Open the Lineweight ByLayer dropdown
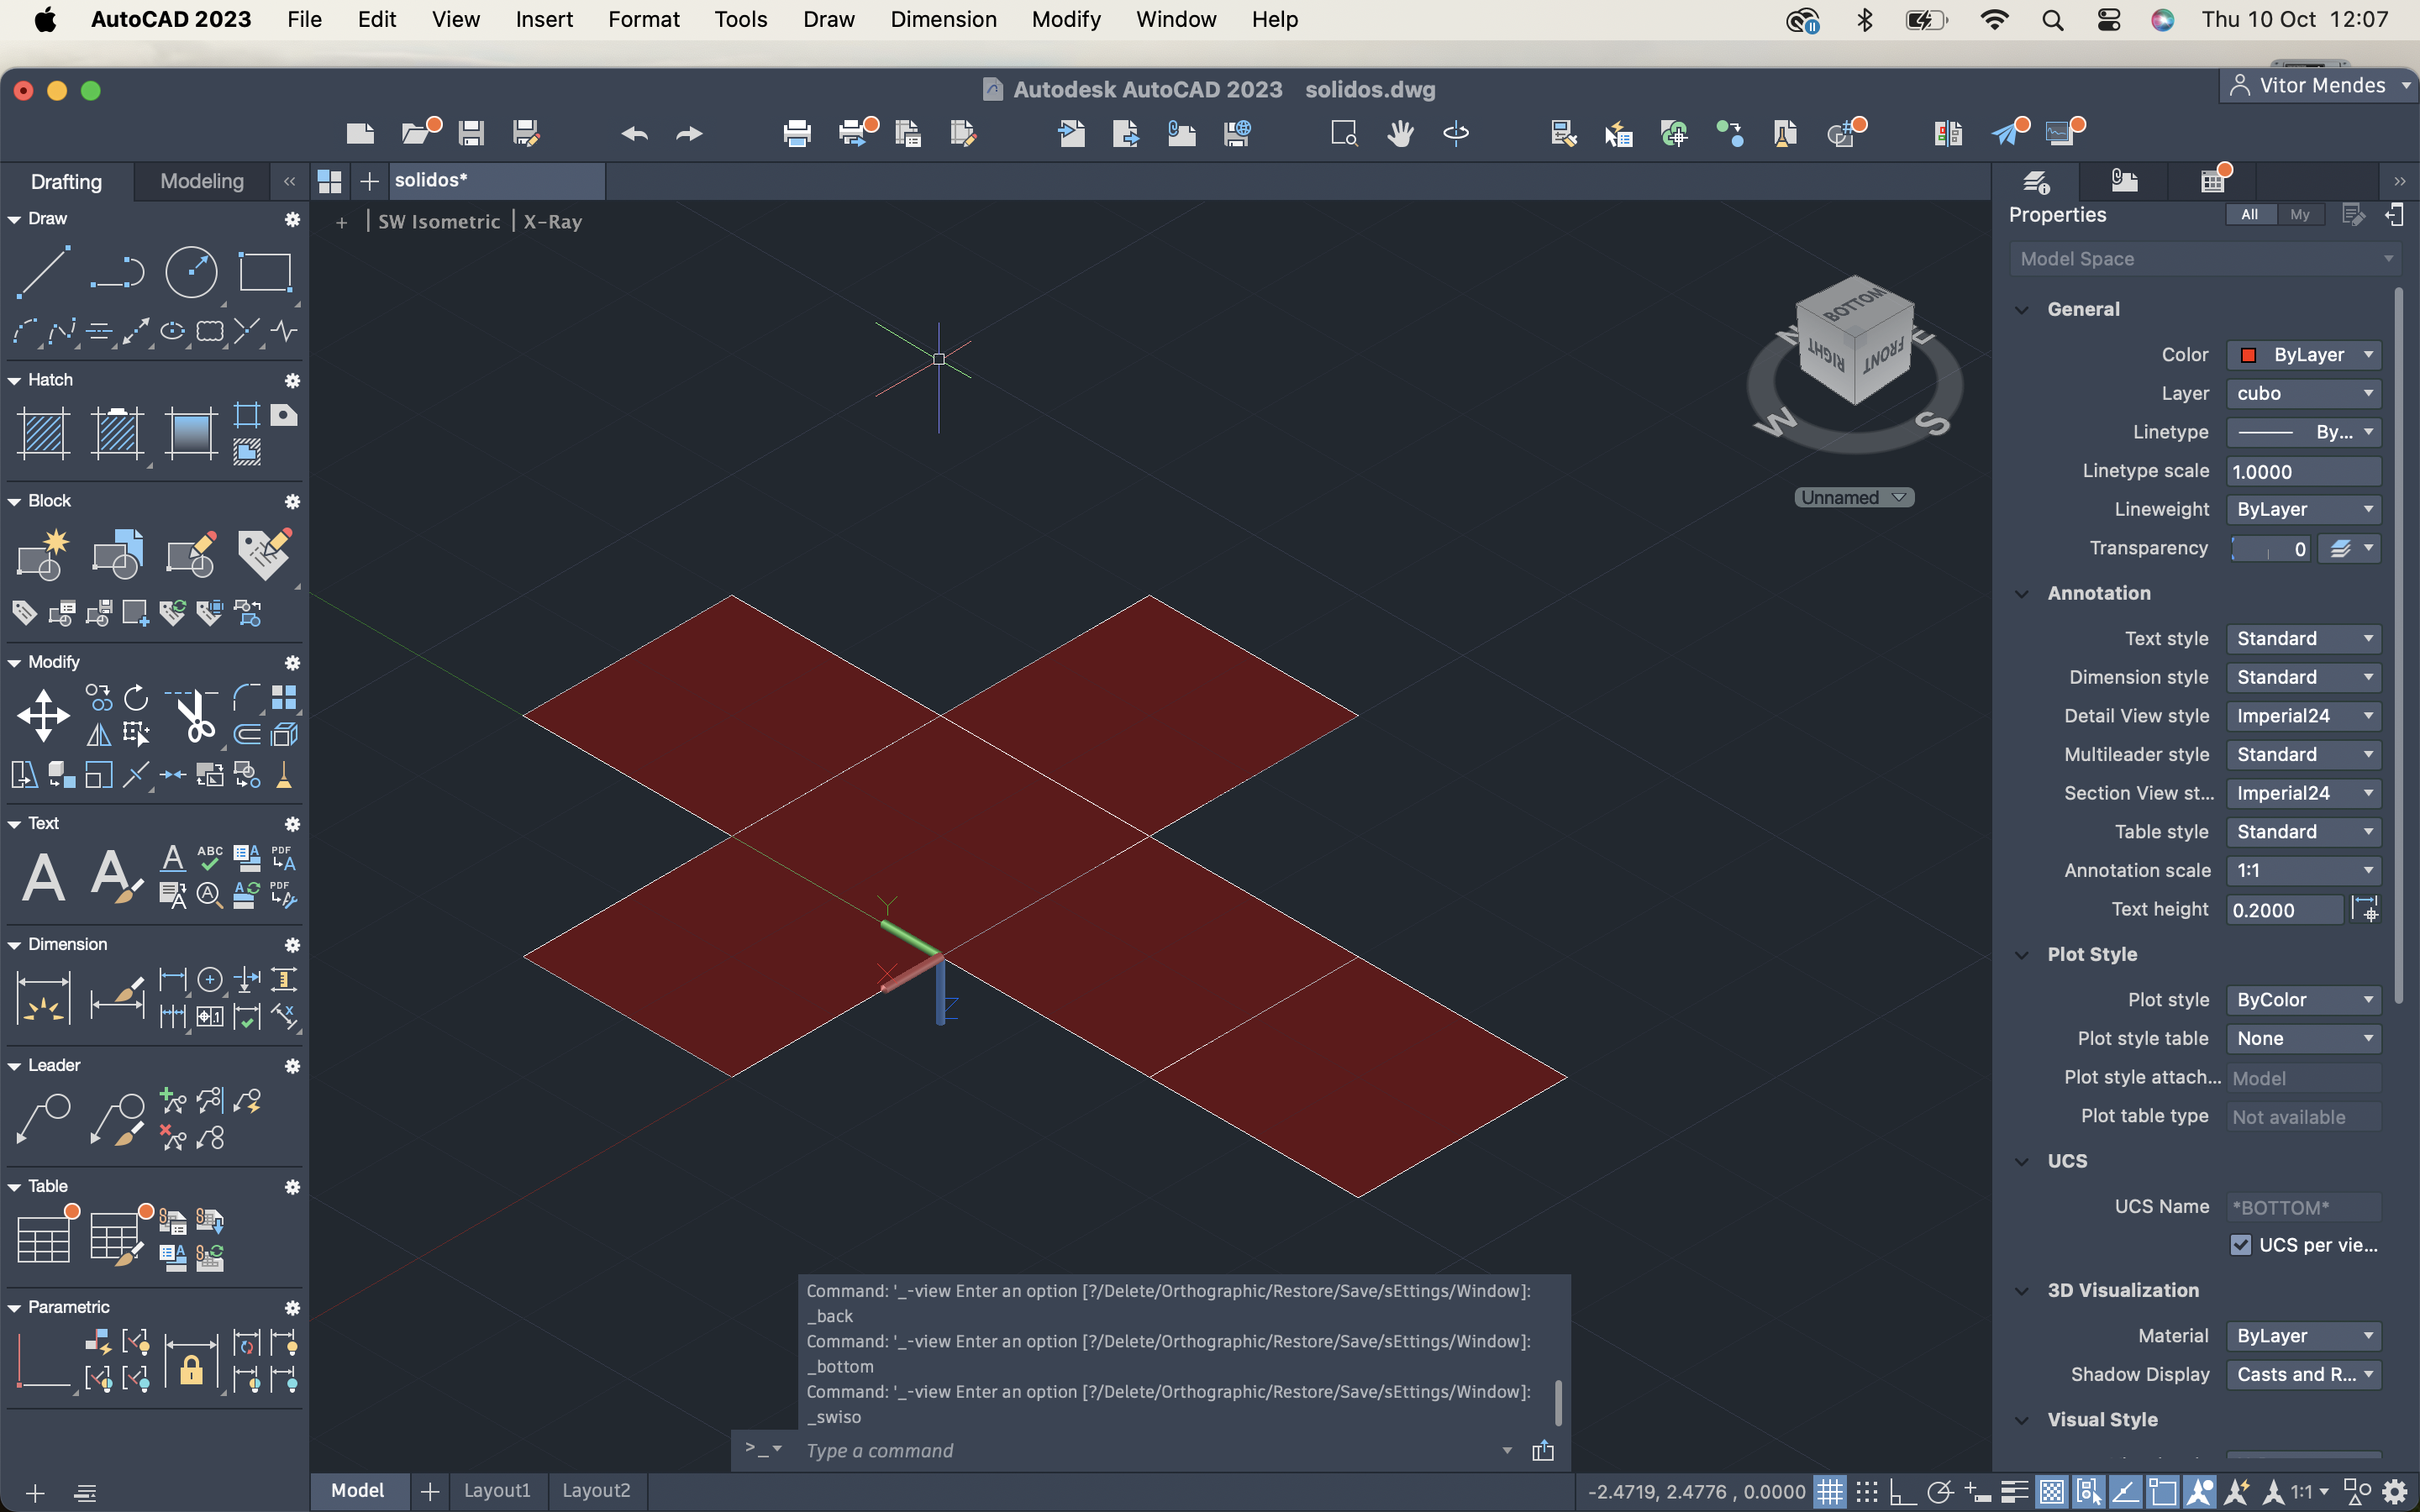The height and width of the screenshot is (1512, 2420). tap(2303, 509)
